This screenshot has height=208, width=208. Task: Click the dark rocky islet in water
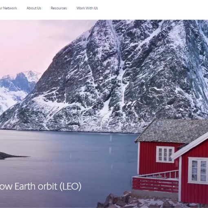tap(11, 155)
